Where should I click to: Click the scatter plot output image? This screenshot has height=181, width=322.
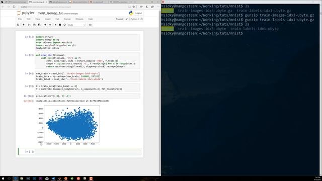tap(69, 125)
